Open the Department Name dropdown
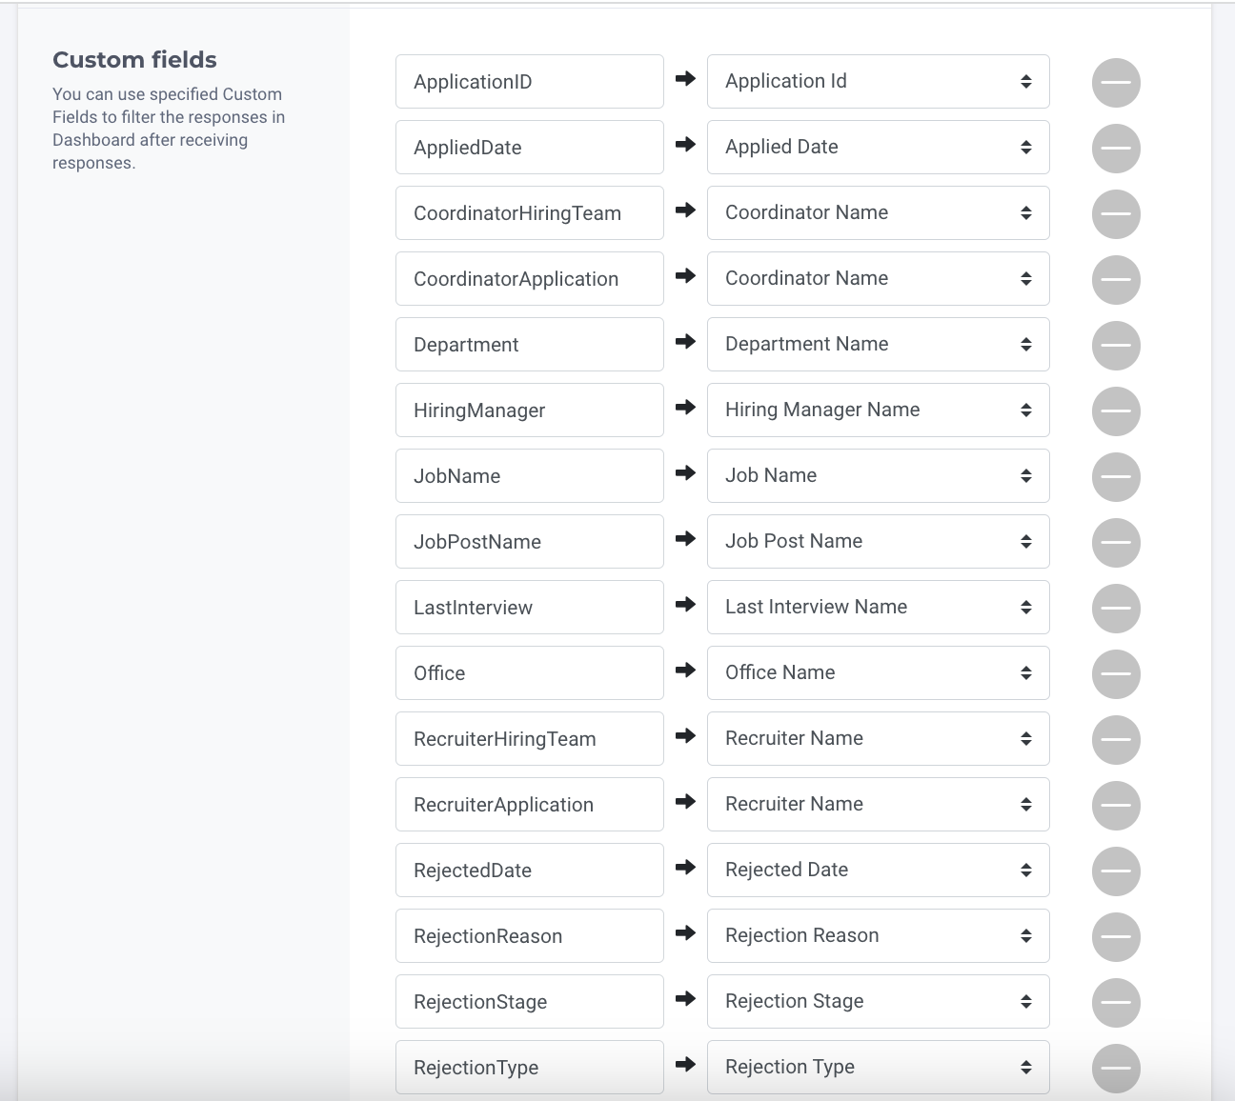The image size is (1235, 1101). click(878, 344)
